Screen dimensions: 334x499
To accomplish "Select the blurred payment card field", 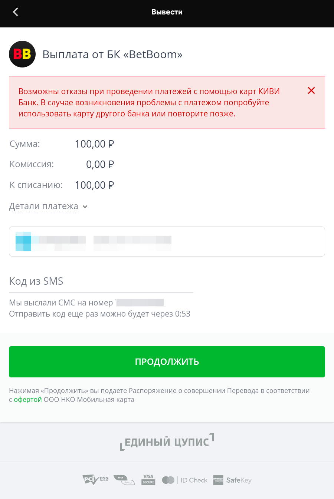I will pyautogui.click(x=167, y=241).
